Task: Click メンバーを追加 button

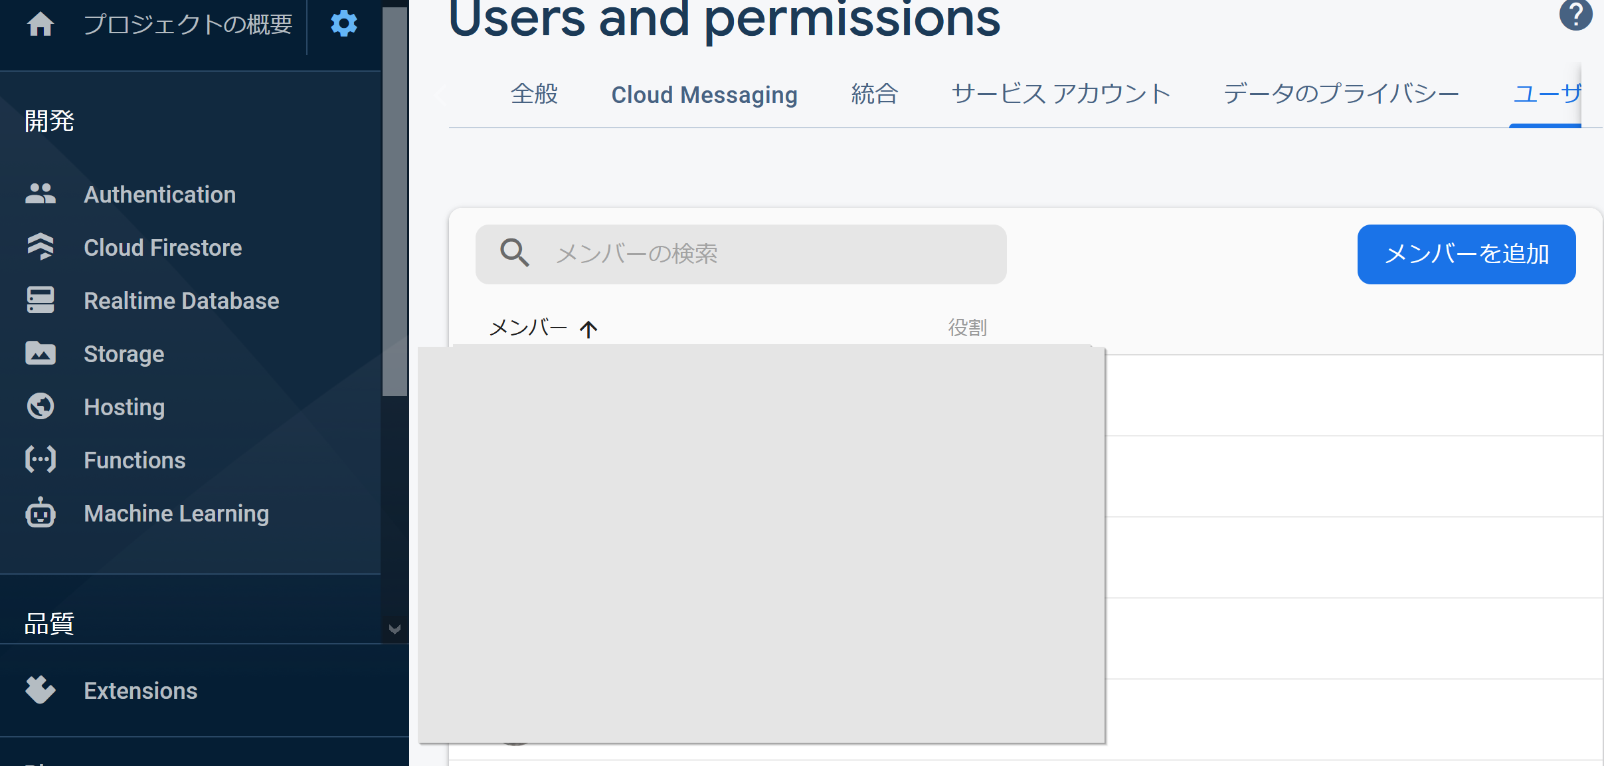Action: [x=1466, y=254]
